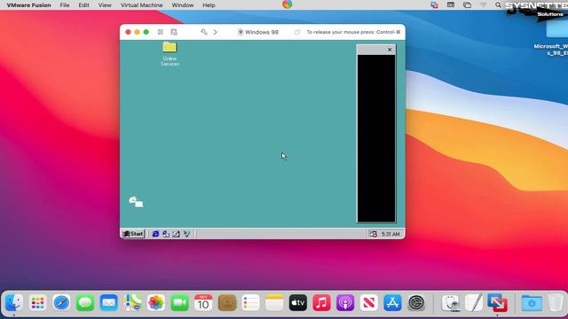Open Finder from the Dock
Screen dimensions: 568x319
tap(14, 303)
